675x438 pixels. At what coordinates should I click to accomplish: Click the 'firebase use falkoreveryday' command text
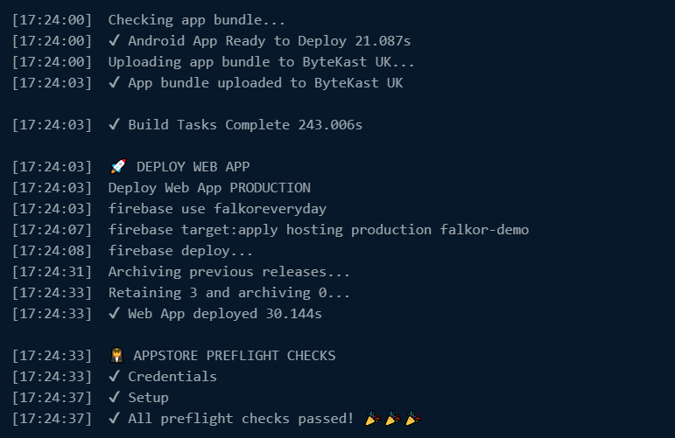(x=217, y=209)
